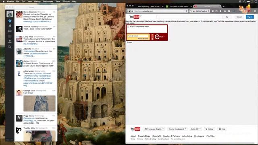This screenshot has height=145, width=258.
Task: Click the Help button in footer
Action: coord(222,129)
